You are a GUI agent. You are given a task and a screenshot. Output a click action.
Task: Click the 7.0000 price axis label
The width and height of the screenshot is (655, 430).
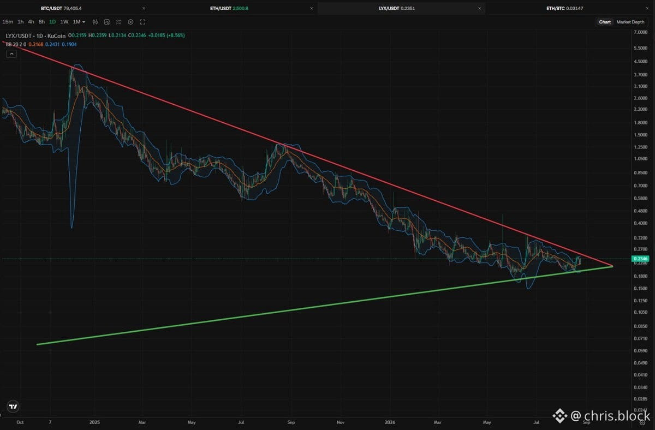[640, 32]
